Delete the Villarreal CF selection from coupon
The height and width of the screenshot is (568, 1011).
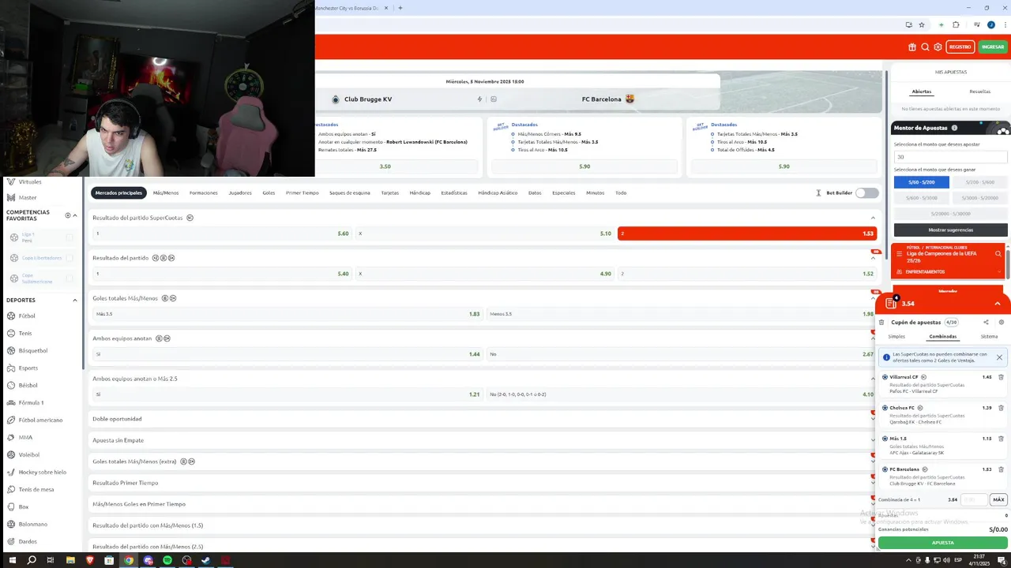pyautogui.click(x=1001, y=377)
